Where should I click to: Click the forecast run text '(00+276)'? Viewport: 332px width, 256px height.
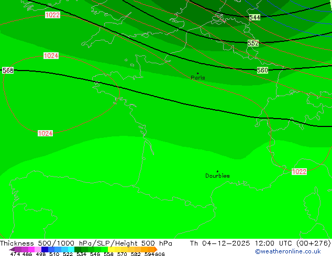pos(313,243)
